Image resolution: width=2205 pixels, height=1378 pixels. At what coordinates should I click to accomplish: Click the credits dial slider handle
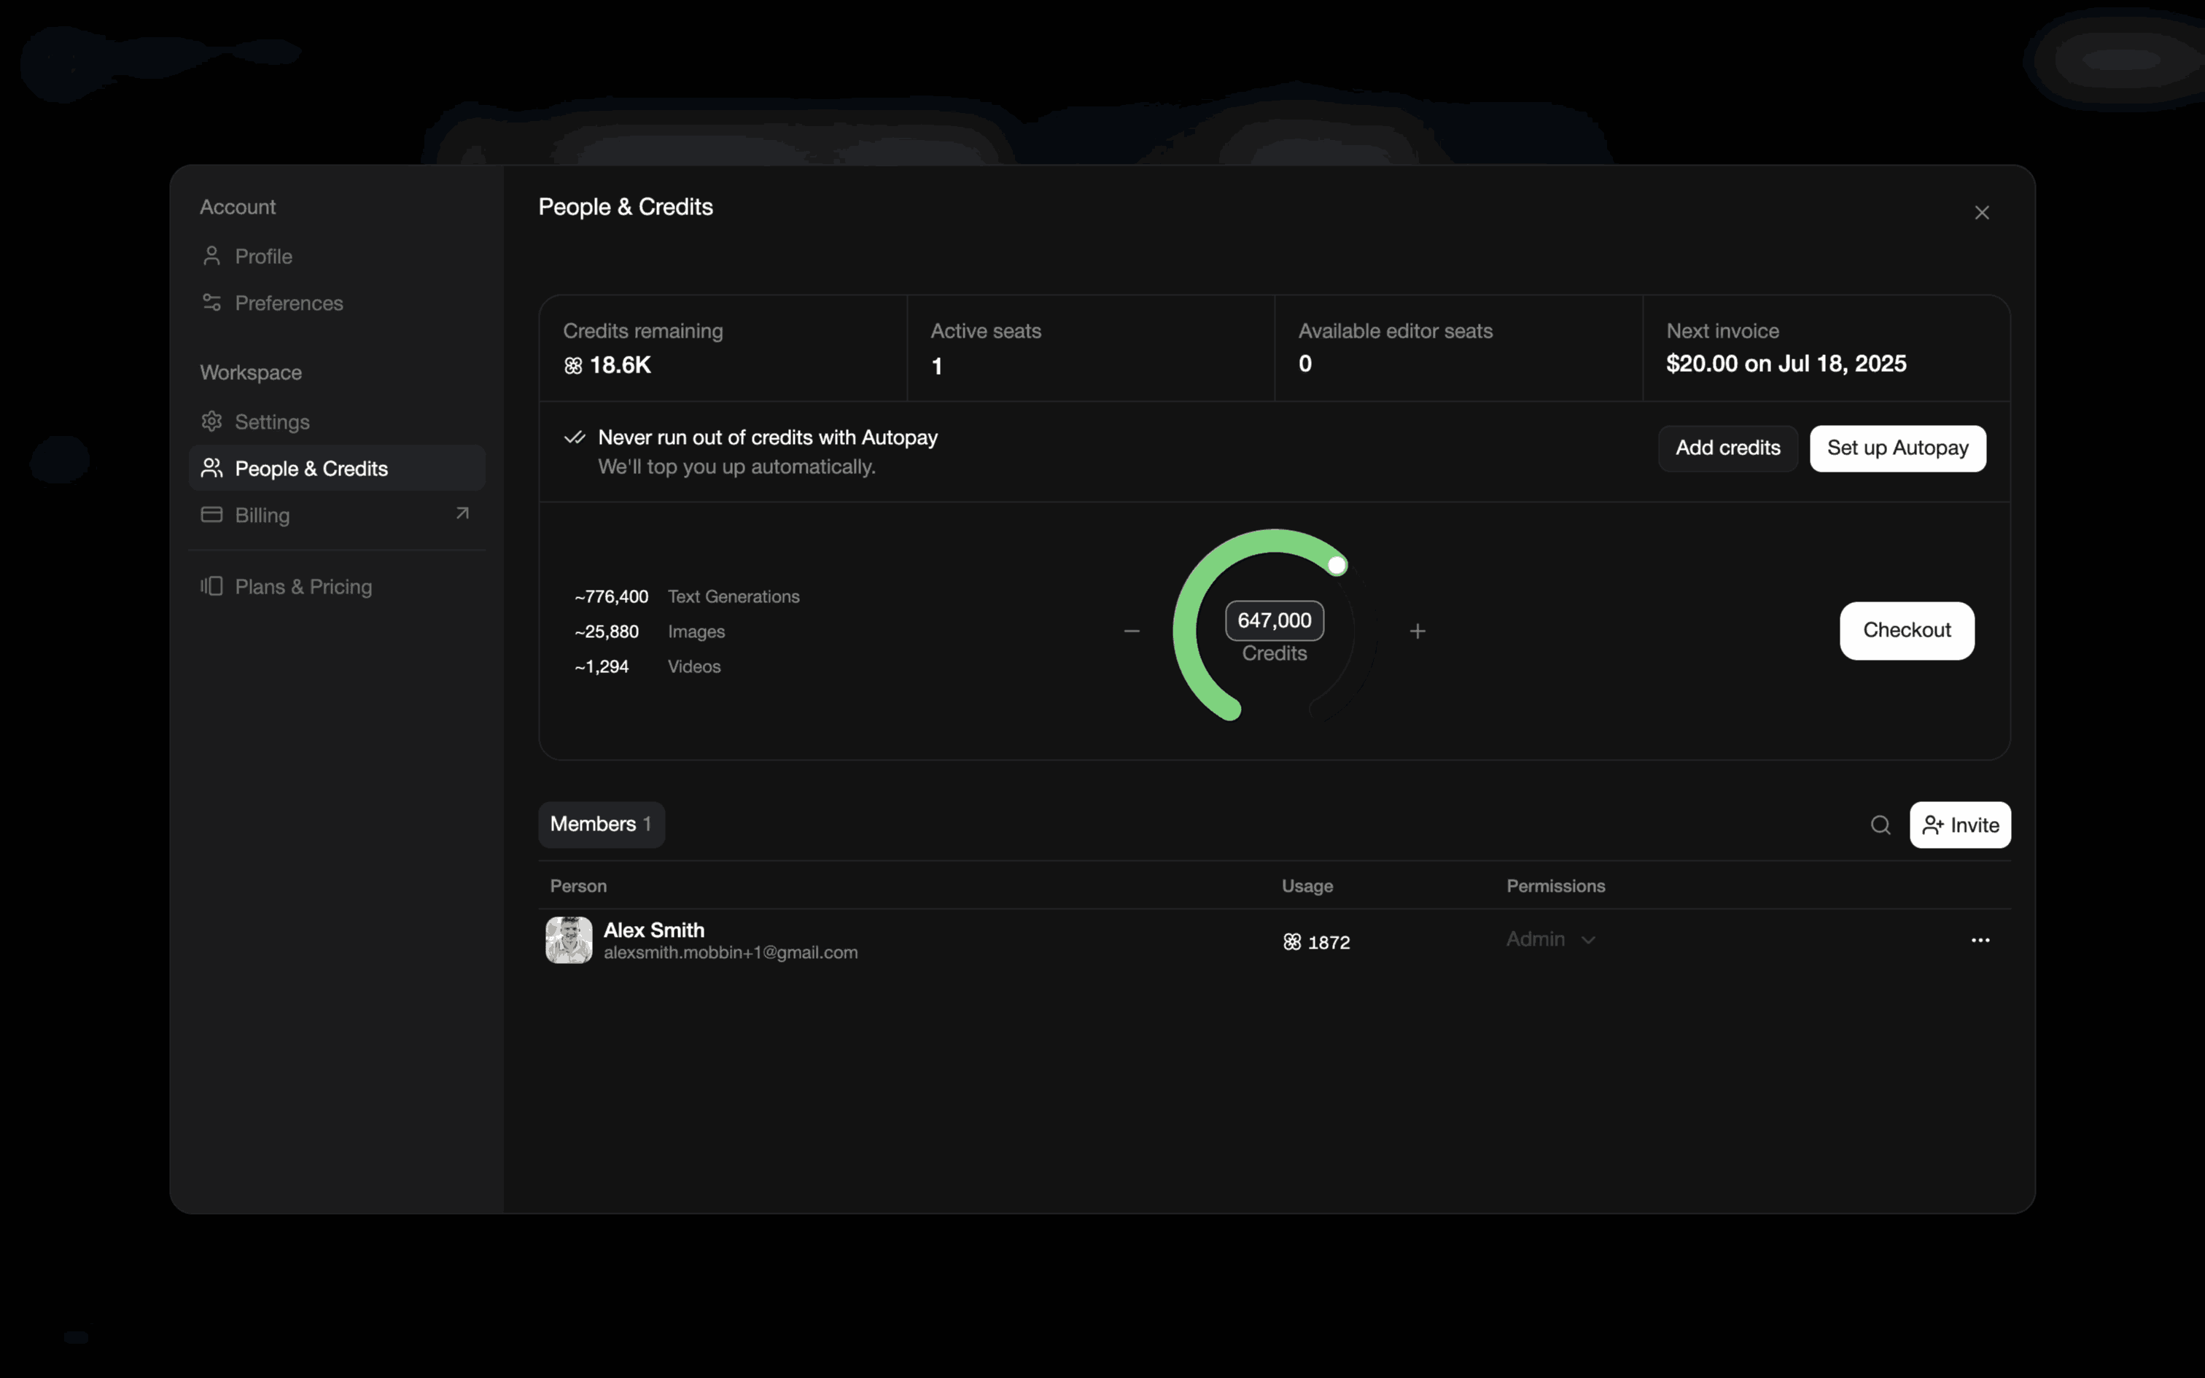click(1337, 565)
